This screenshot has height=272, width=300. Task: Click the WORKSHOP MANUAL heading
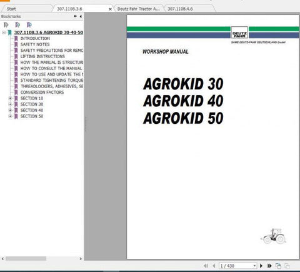pos(166,51)
